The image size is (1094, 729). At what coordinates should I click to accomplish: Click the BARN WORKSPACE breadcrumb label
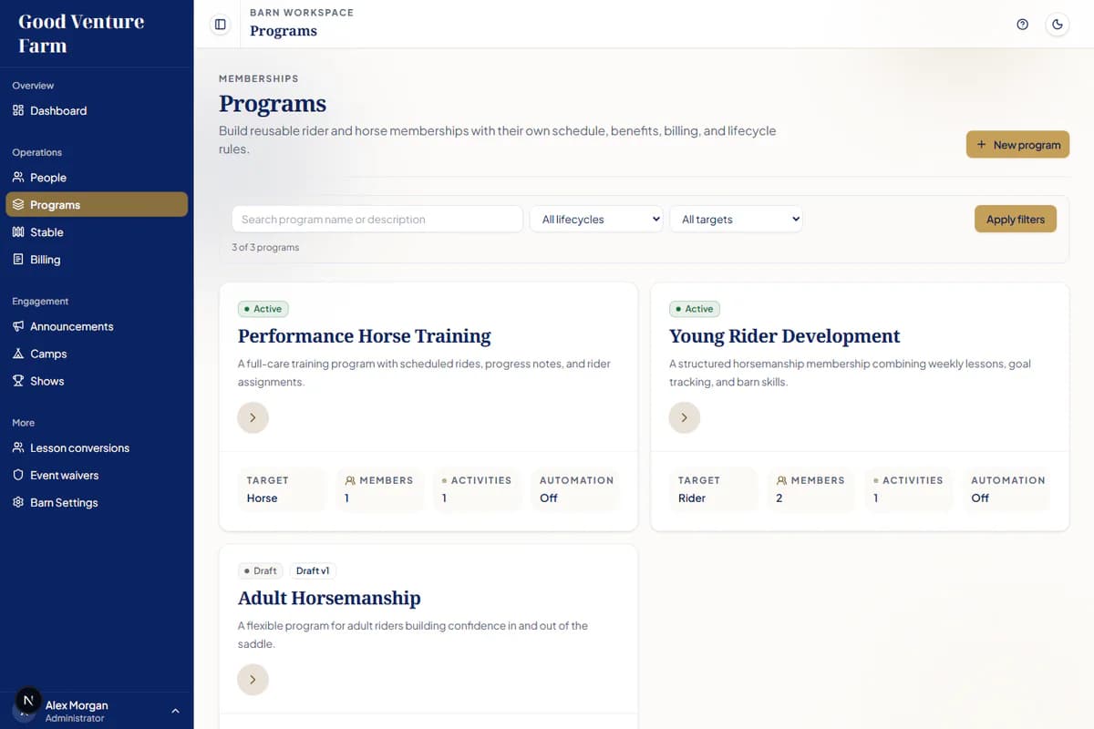click(302, 13)
